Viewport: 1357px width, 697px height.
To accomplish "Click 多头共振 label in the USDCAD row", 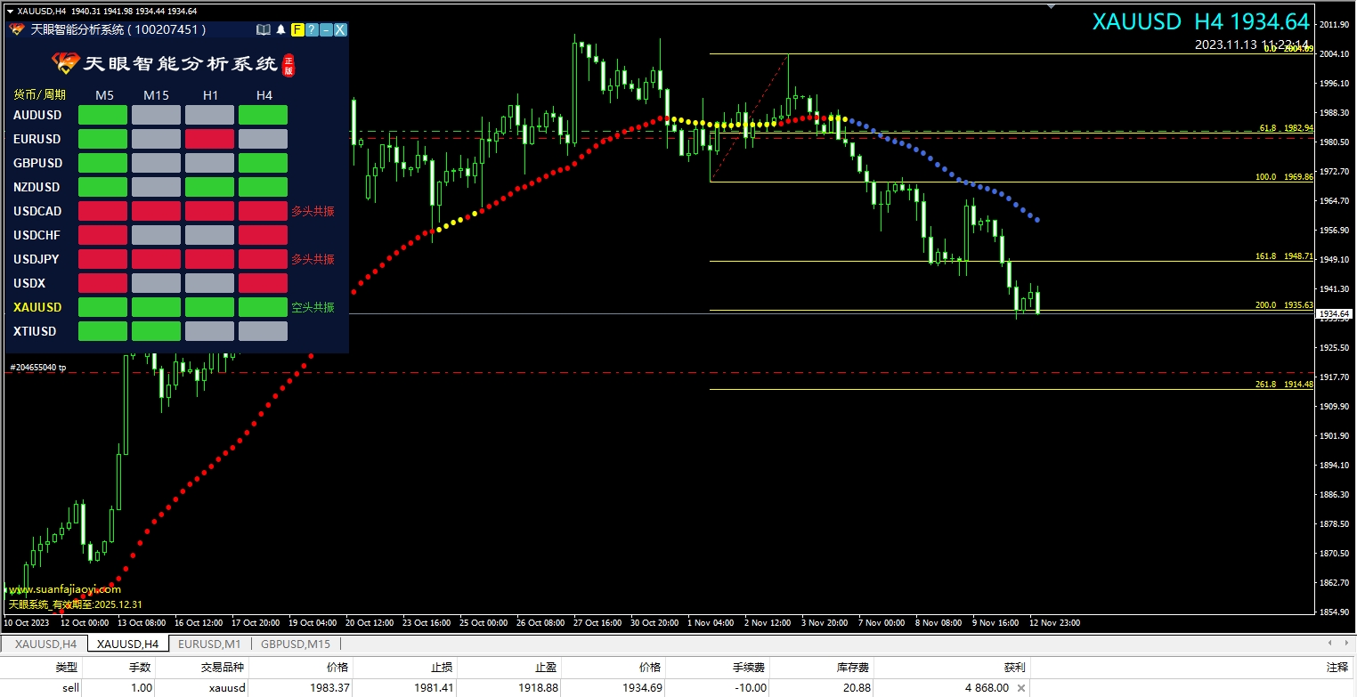I will click(x=313, y=211).
